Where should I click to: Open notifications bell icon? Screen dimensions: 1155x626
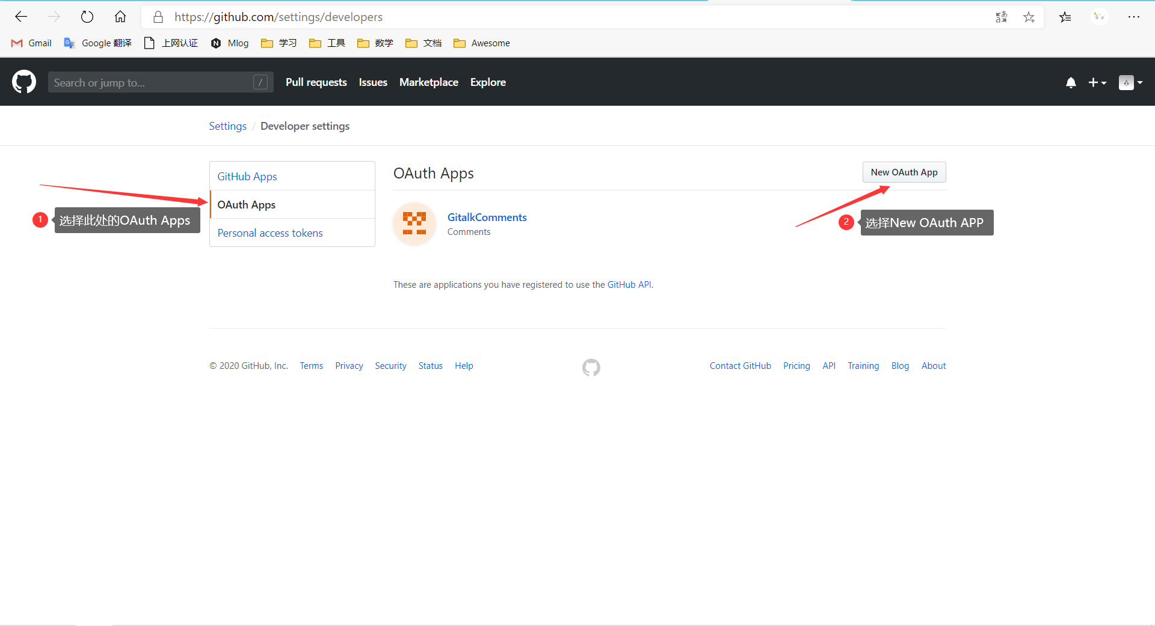point(1071,82)
